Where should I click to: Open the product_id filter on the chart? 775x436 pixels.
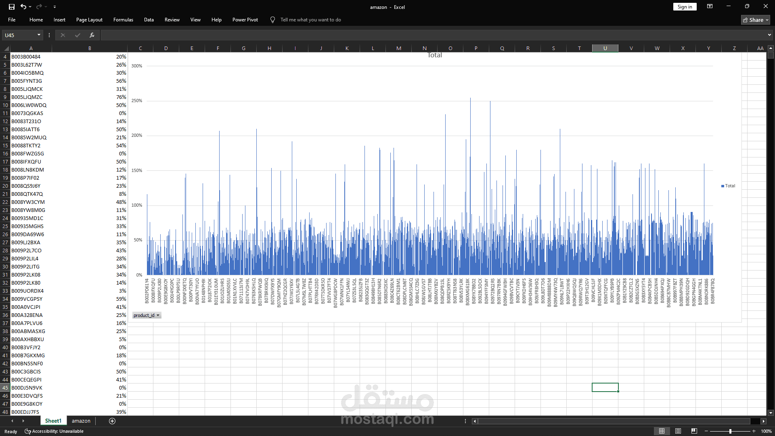pos(158,315)
